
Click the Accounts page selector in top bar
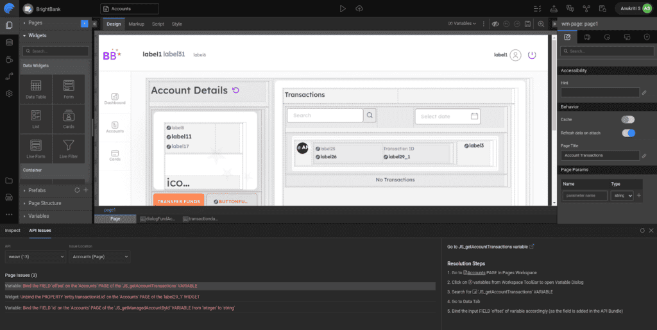point(130,9)
